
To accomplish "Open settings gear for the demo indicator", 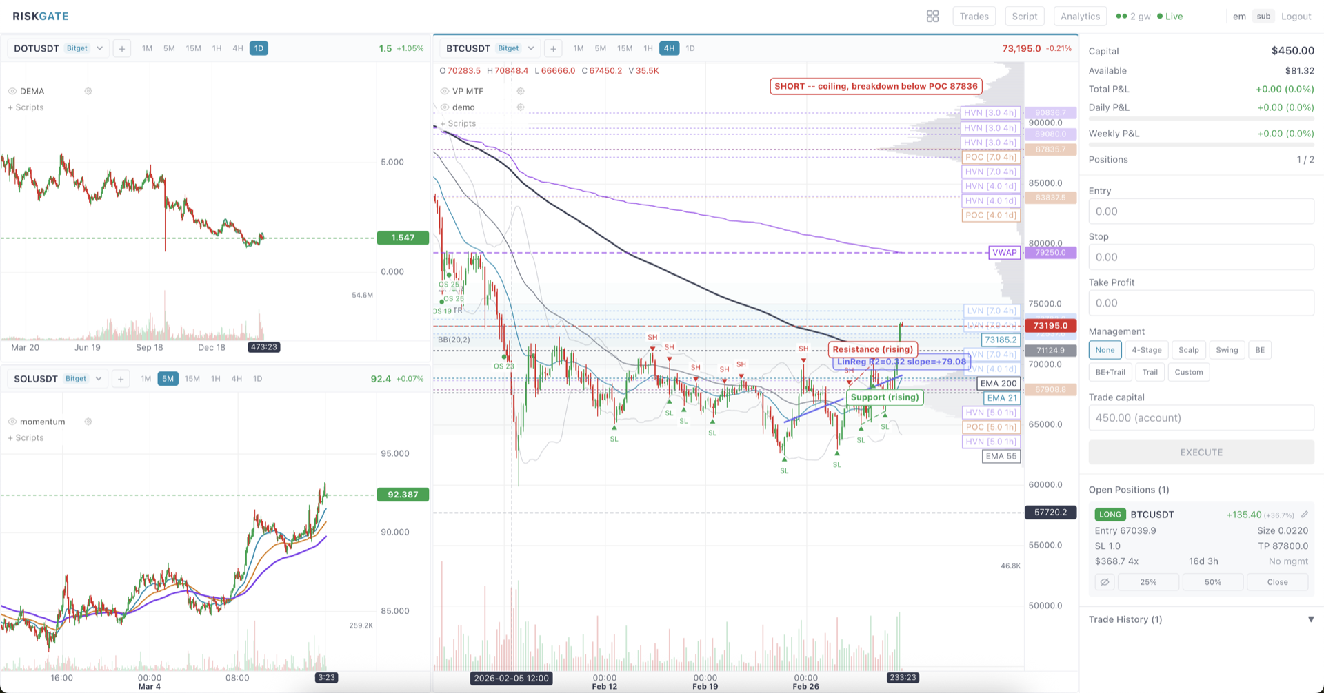I will (x=521, y=107).
